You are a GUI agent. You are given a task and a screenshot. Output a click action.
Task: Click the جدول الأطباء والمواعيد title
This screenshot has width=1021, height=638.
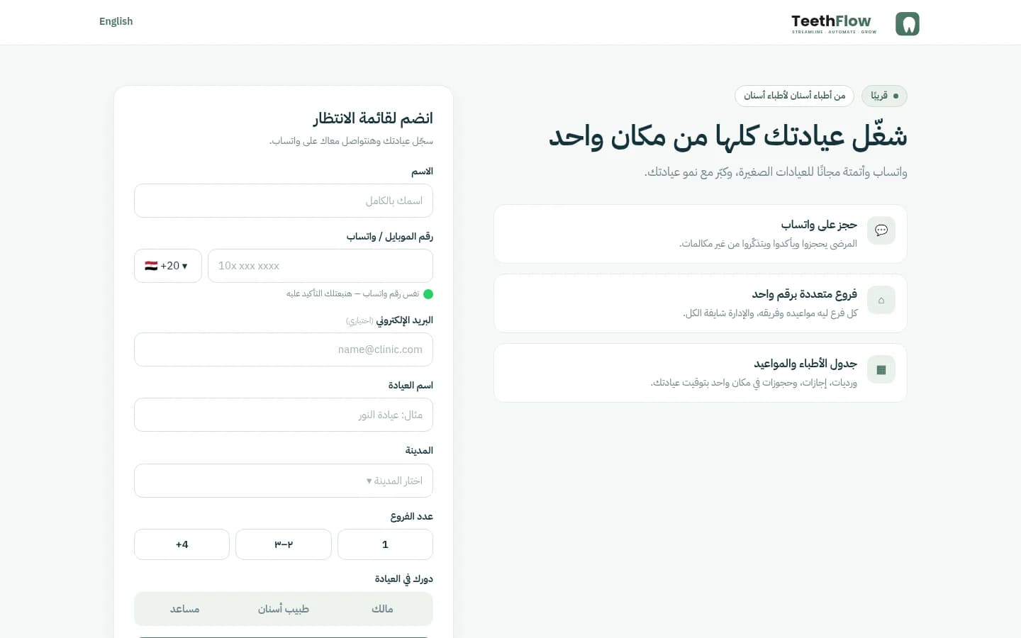805,364
